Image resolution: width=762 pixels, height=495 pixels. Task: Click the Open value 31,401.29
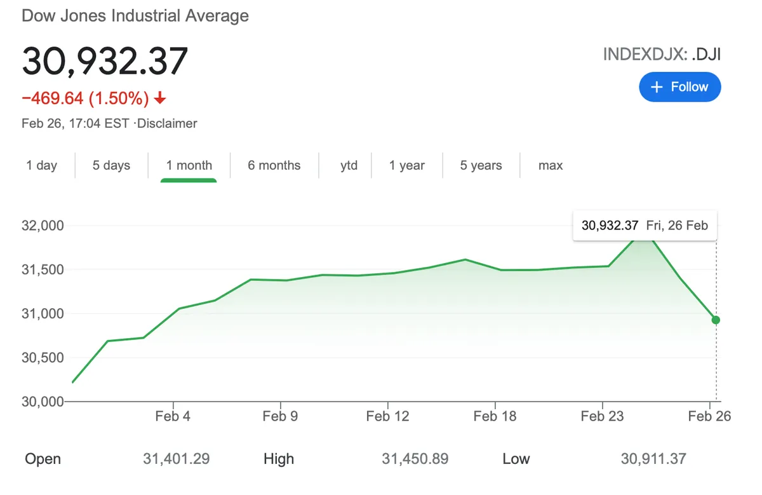click(177, 459)
